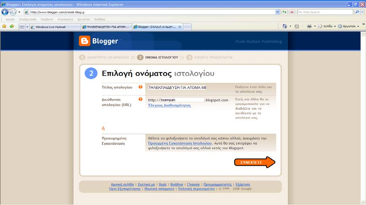Click the Έλεγχος Διαθεσιμότητας link

169,105
